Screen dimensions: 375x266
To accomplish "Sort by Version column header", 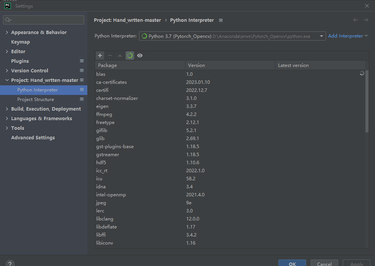I will click(230, 65).
